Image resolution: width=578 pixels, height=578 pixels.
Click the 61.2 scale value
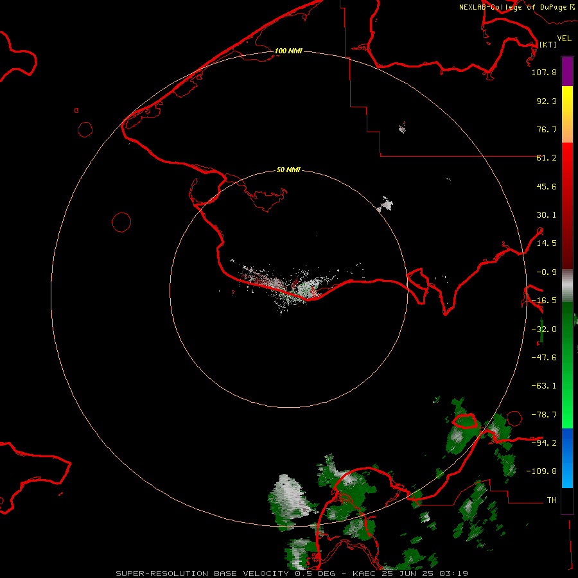pyautogui.click(x=547, y=158)
